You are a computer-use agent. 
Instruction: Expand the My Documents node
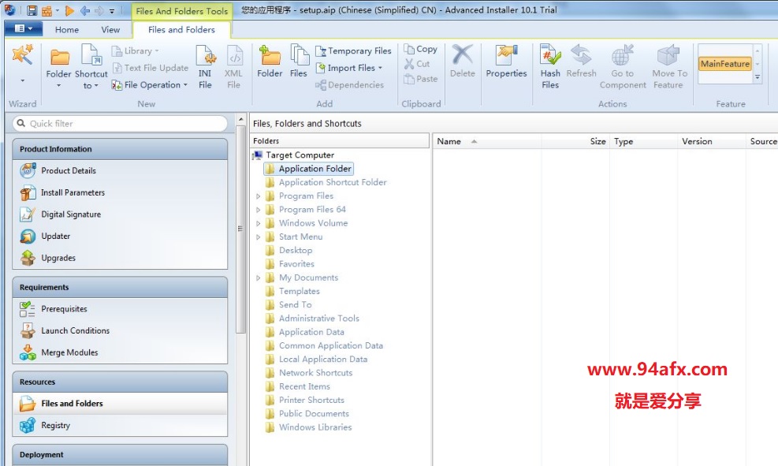tap(258, 278)
